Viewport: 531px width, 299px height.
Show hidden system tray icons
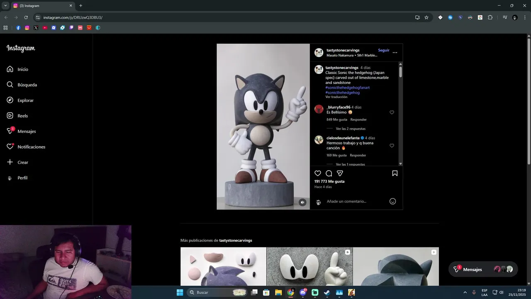pos(465,292)
